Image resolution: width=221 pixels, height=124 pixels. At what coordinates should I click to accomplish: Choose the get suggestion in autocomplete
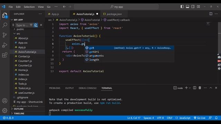[x=129, y=48]
